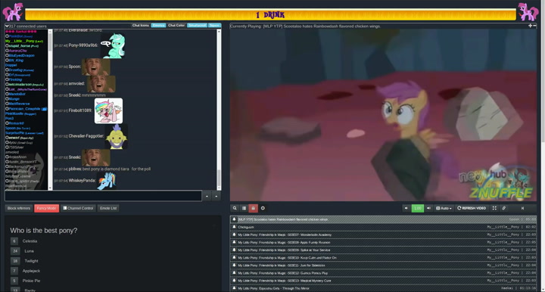Open the Chat Color option
The width and height of the screenshot is (545, 292).
pos(176,26)
